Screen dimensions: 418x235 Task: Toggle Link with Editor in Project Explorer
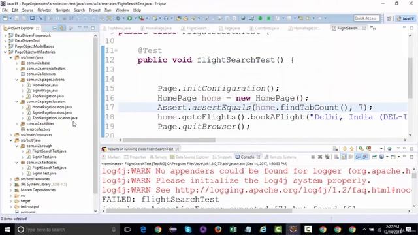pos(62,28)
